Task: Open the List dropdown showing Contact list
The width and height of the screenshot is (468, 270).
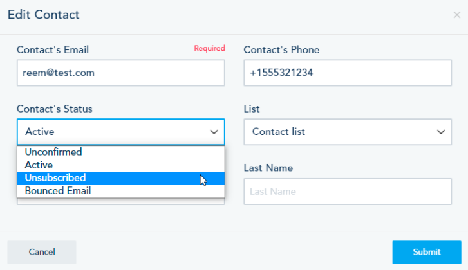Action: [x=341, y=132]
